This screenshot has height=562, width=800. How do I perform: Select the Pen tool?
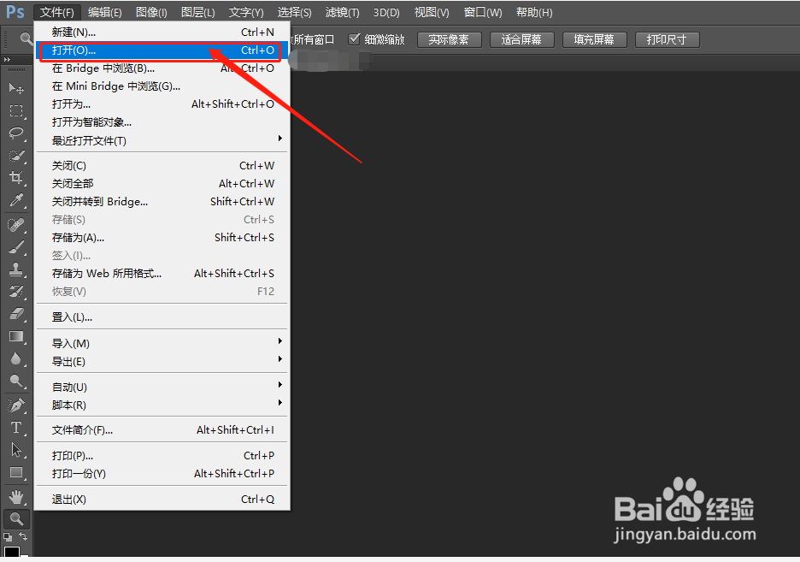click(x=16, y=405)
